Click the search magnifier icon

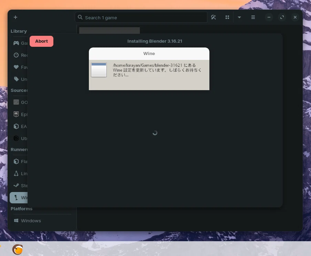click(x=80, y=17)
